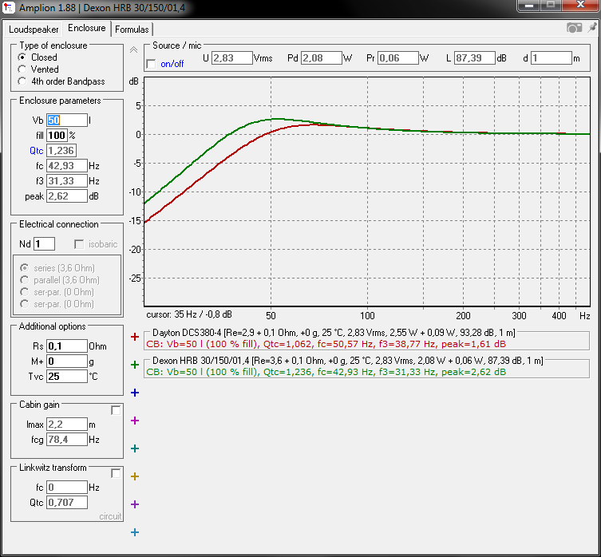Click the Linkwitz transform fc field
601x557 pixels.
tap(67, 488)
